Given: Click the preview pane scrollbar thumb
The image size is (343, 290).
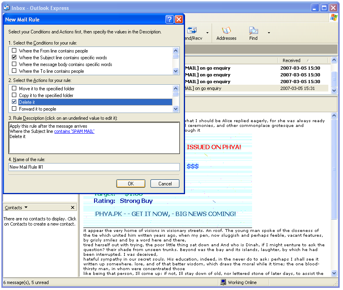Looking at the screenshot, I should (x=334, y=169).
